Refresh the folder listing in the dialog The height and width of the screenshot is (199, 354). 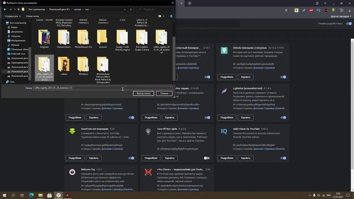point(131,9)
